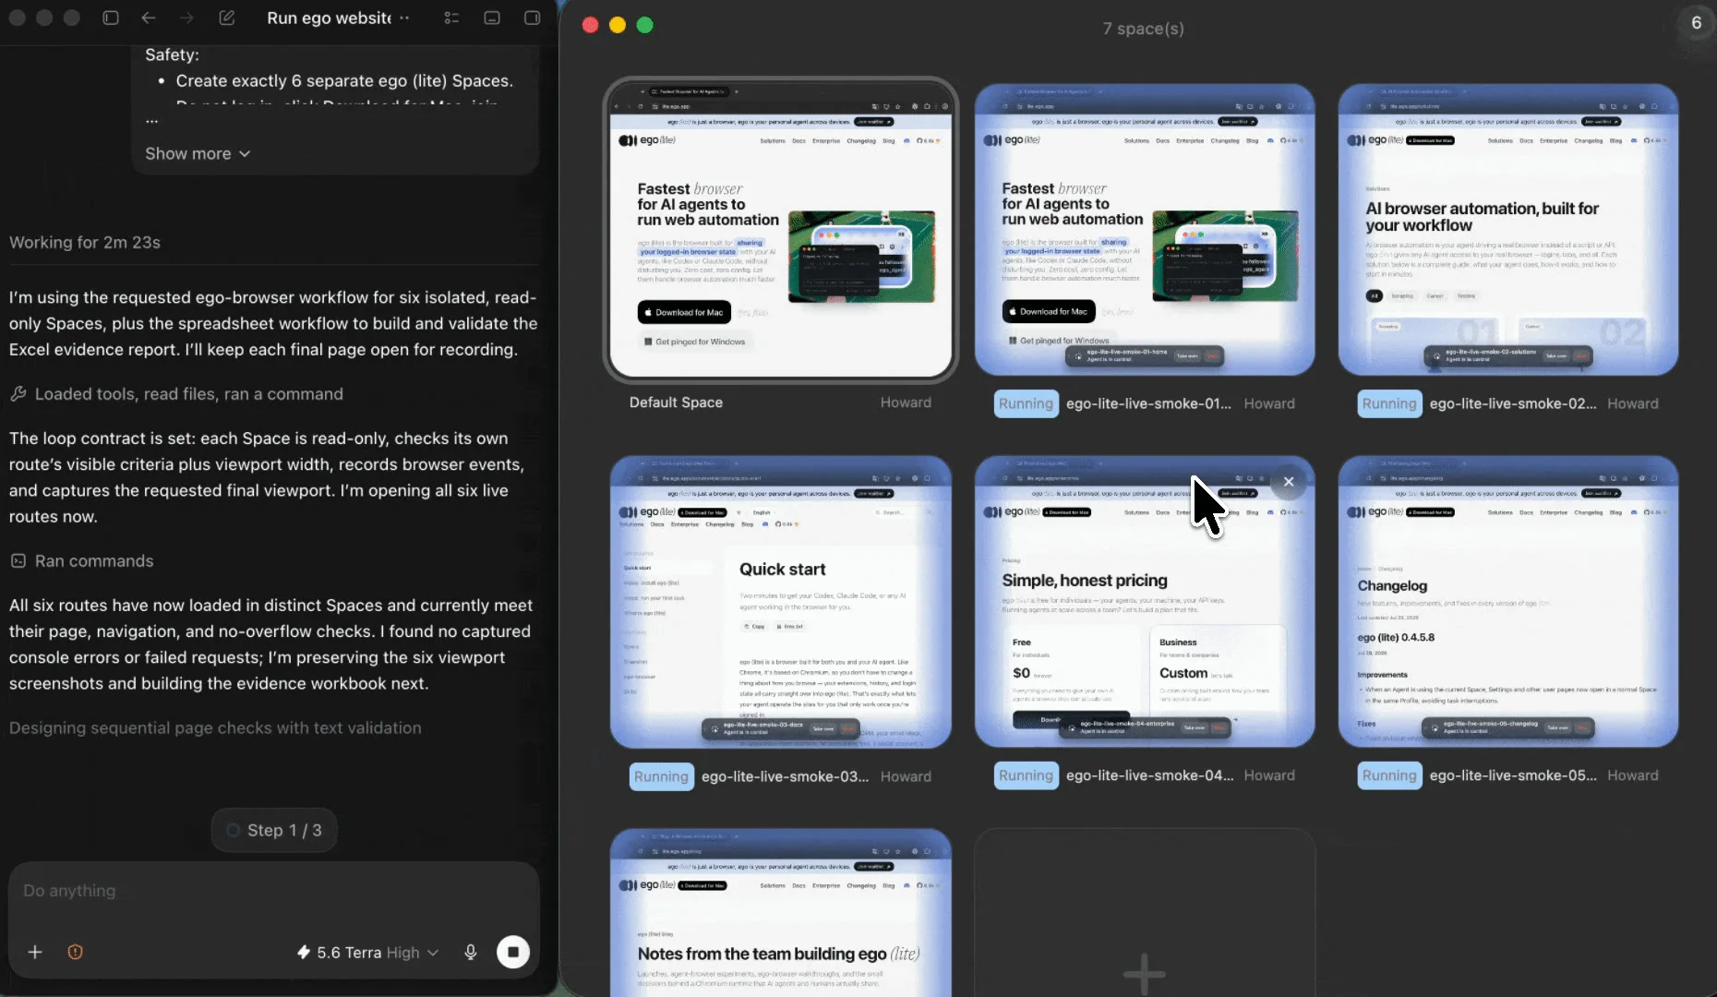Screen dimensions: 1717x997
Task: Toggle the right sidebar panel icon
Action: pyautogui.click(x=532, y=18)
